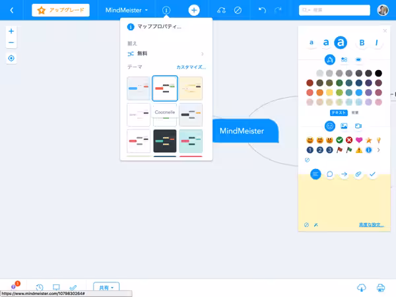
Task: Switch to テキスト text color tab
Action: [x=339, y=113]
